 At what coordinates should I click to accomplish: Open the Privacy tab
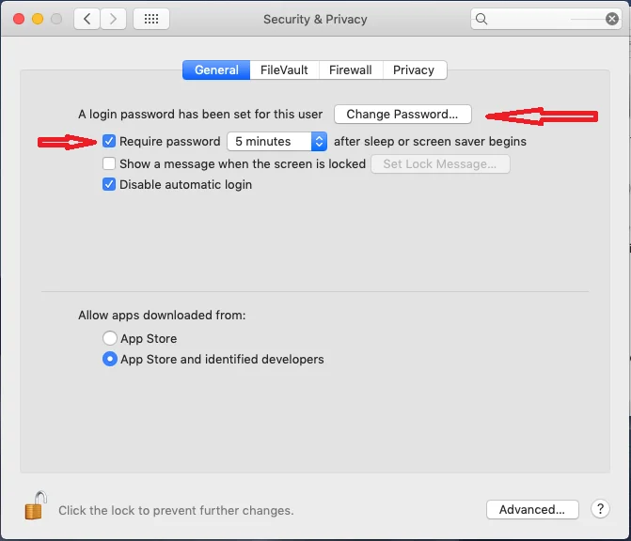(414, 70)
